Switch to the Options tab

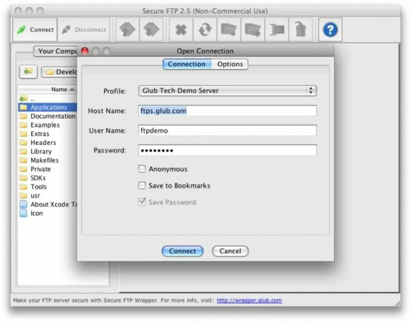click(x=230, y=64)
